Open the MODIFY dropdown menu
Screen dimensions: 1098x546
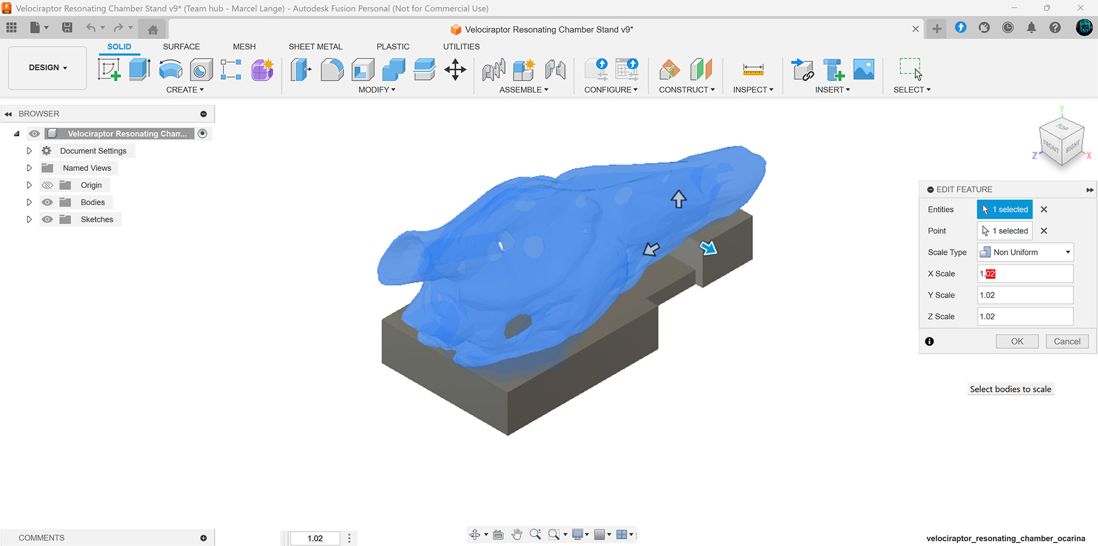pos(377,90)
